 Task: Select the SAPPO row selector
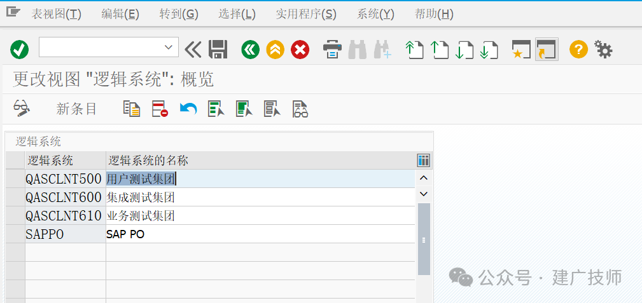coord(15,234)
